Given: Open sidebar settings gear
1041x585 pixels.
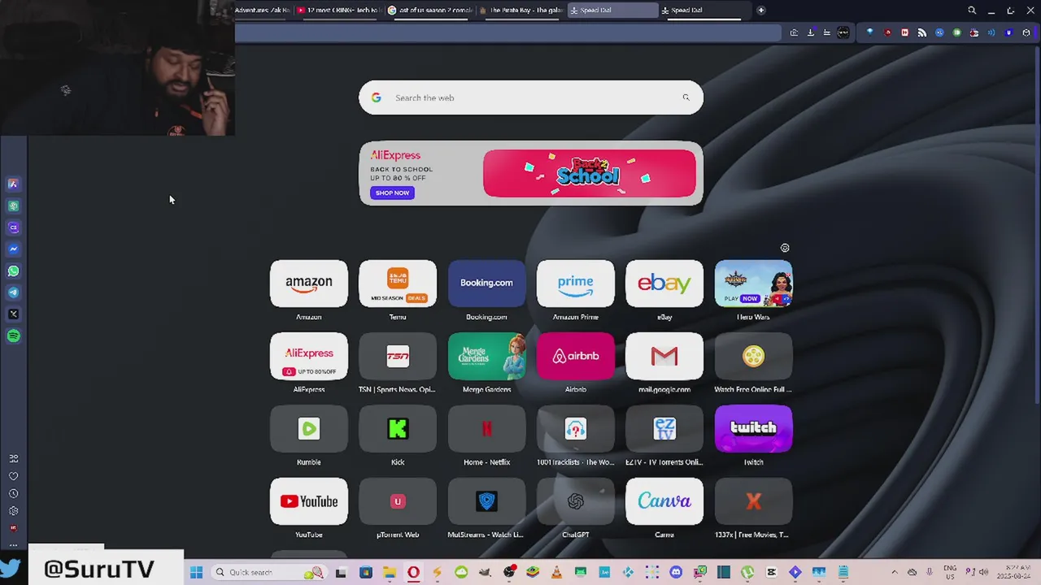Looking at the screenshot, I should point(13,511).
